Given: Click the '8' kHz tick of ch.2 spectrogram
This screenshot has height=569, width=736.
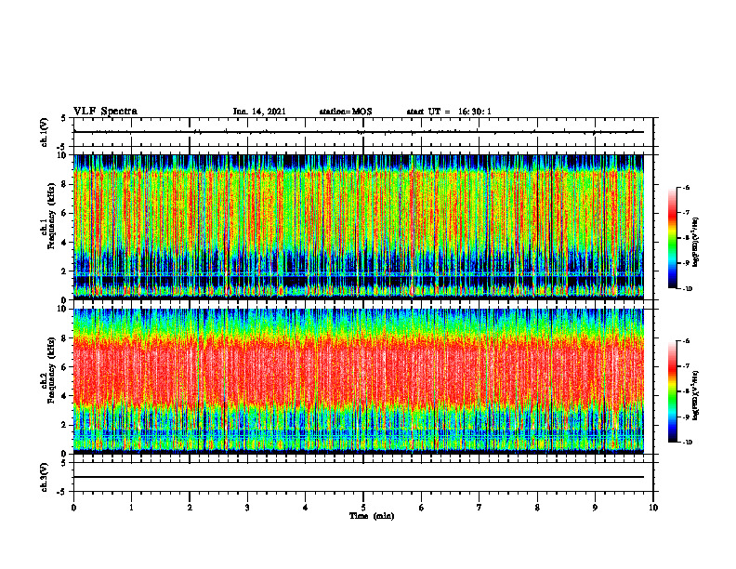Looking at the screenshot, I should (64, 338).
